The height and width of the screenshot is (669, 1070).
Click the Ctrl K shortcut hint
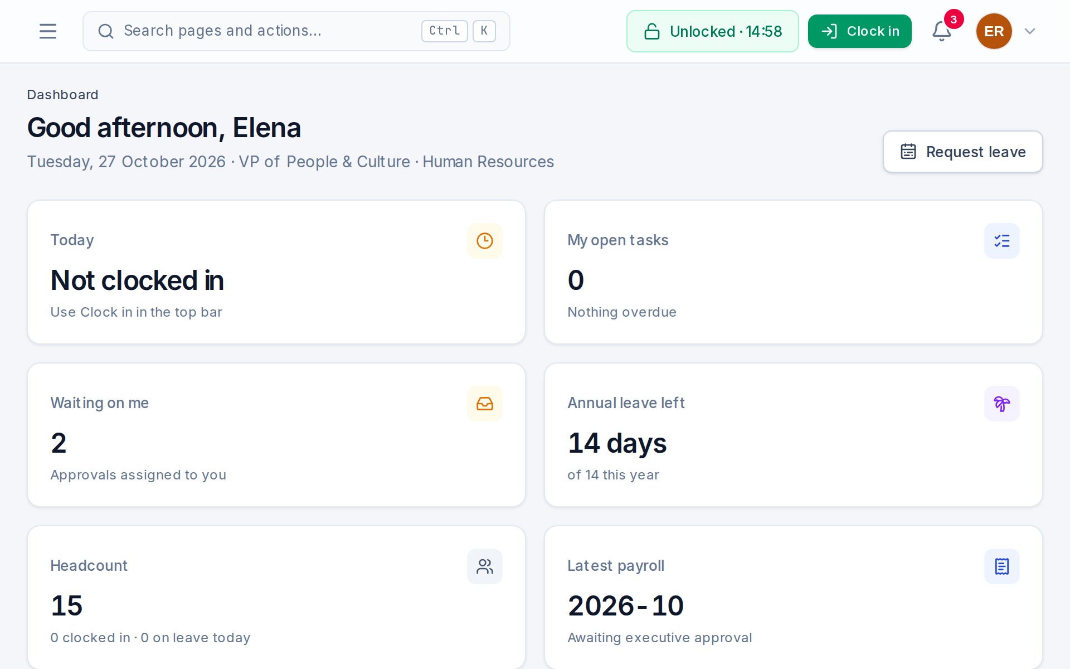coord(459,31)
